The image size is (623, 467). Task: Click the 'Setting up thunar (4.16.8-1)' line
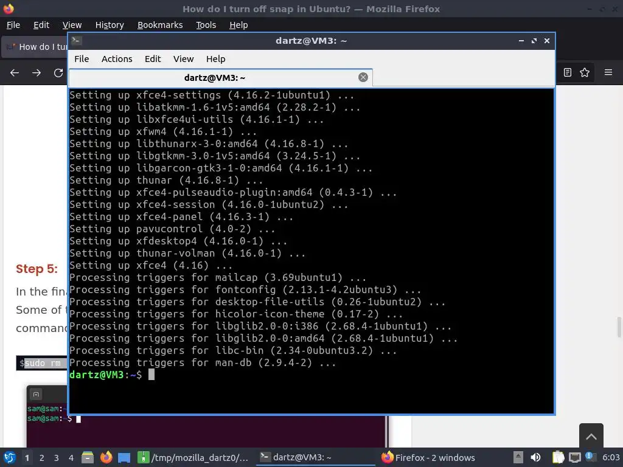coord(166,180)
